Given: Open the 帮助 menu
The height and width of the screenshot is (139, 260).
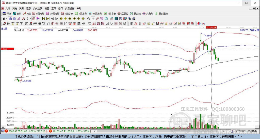Looking at the screenshot, I should click(79, 8).
